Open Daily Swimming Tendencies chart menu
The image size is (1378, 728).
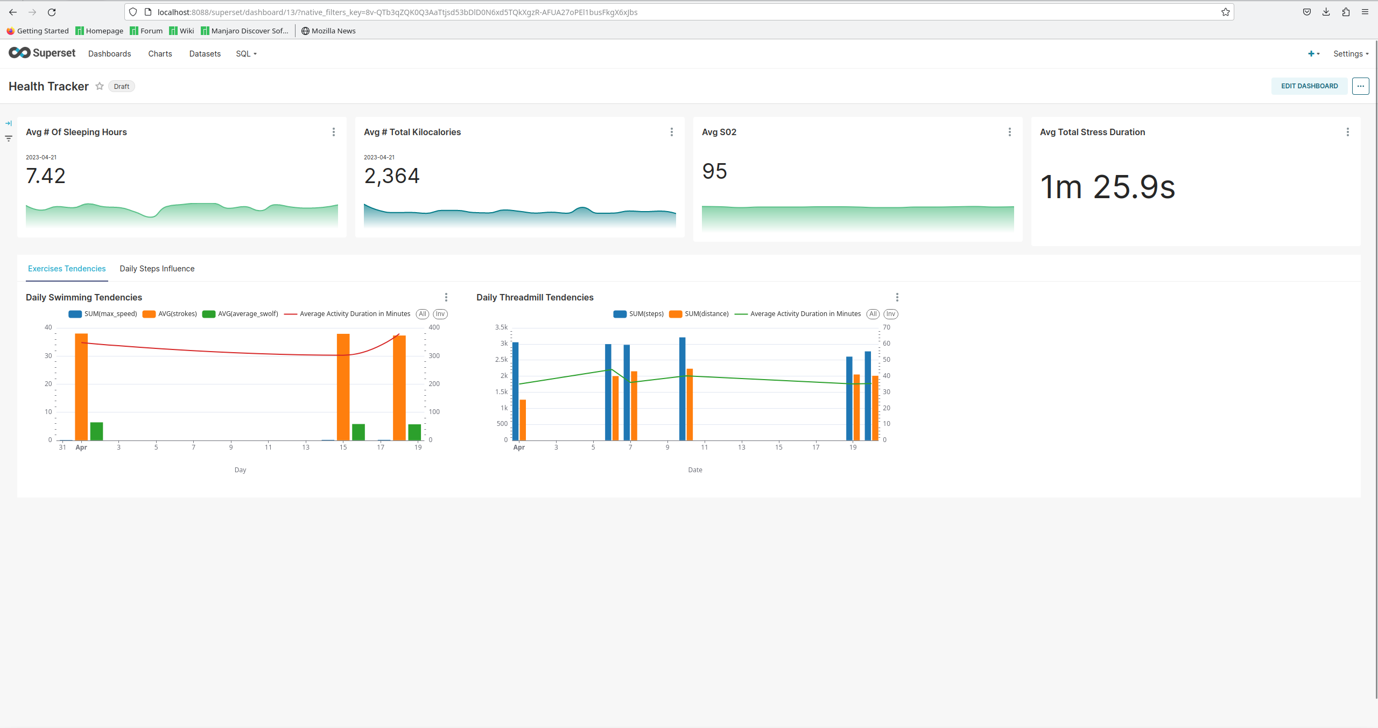(x=446, y=297)
